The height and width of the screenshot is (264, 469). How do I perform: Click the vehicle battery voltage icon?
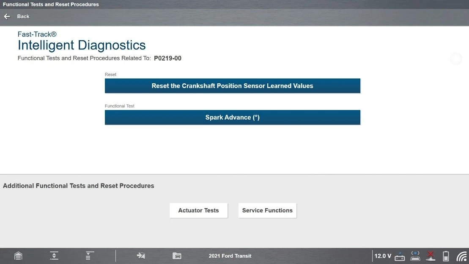(400, 256)
